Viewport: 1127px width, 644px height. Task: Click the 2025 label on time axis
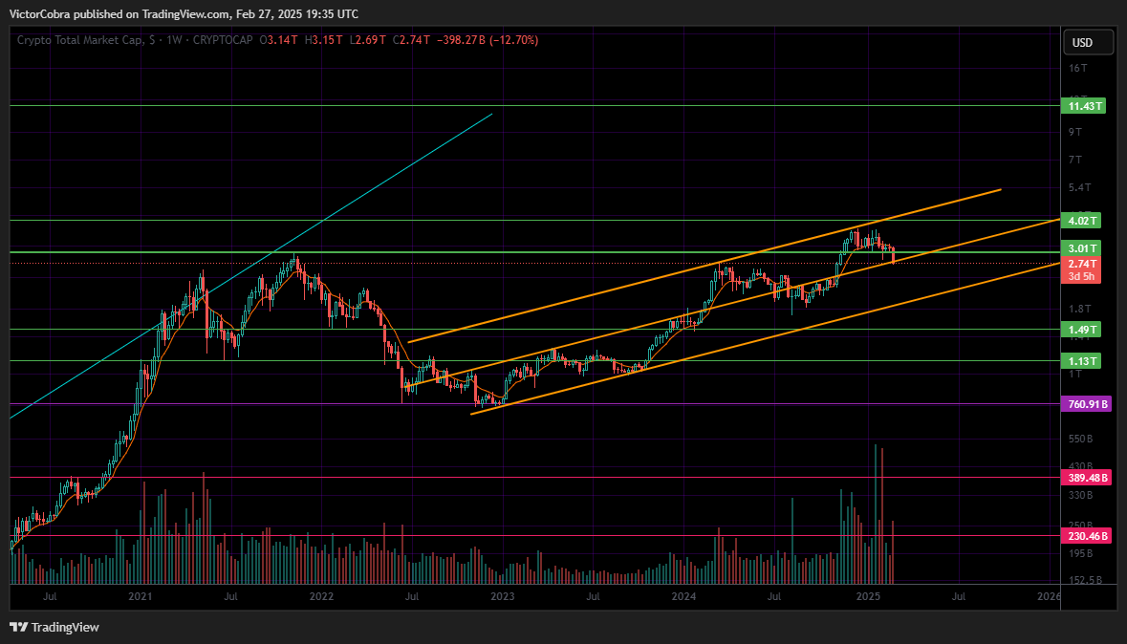coord(868,596)
